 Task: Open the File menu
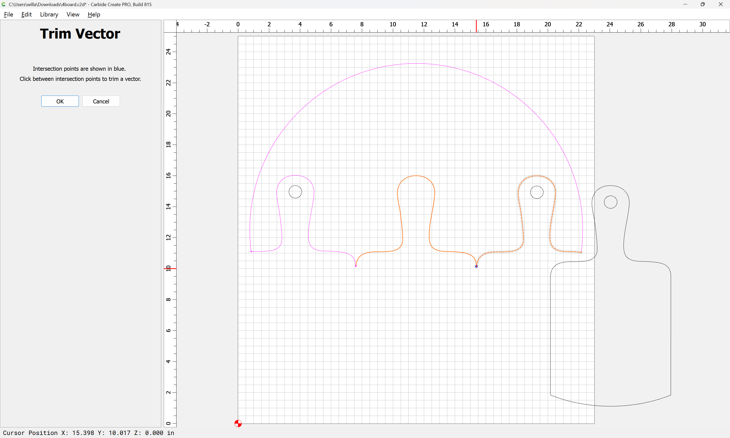point(9,14)
